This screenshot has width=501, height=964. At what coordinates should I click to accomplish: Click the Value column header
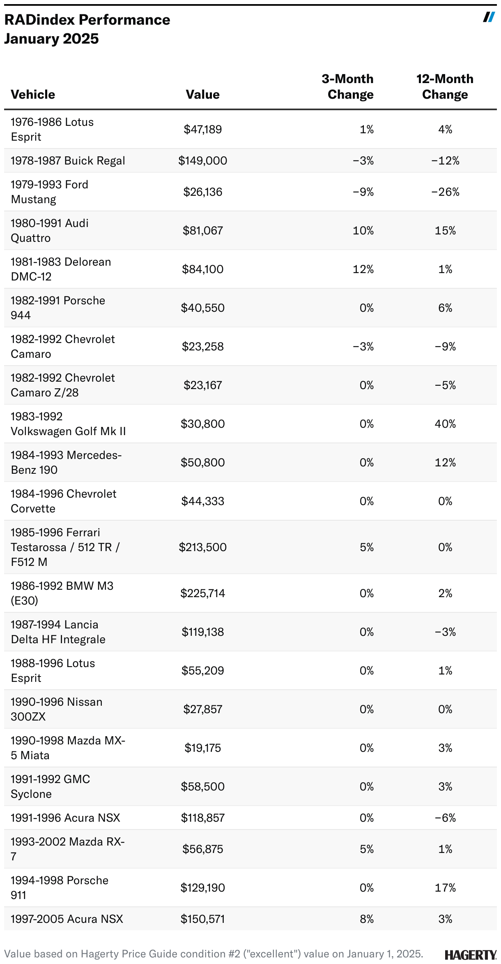click(x=202, y=95)
